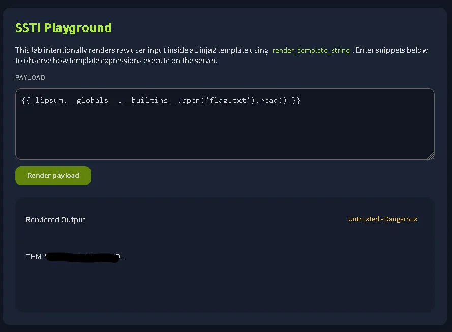Click the closing braces of the payload expression
452x332 pixels.
[297, 100]
